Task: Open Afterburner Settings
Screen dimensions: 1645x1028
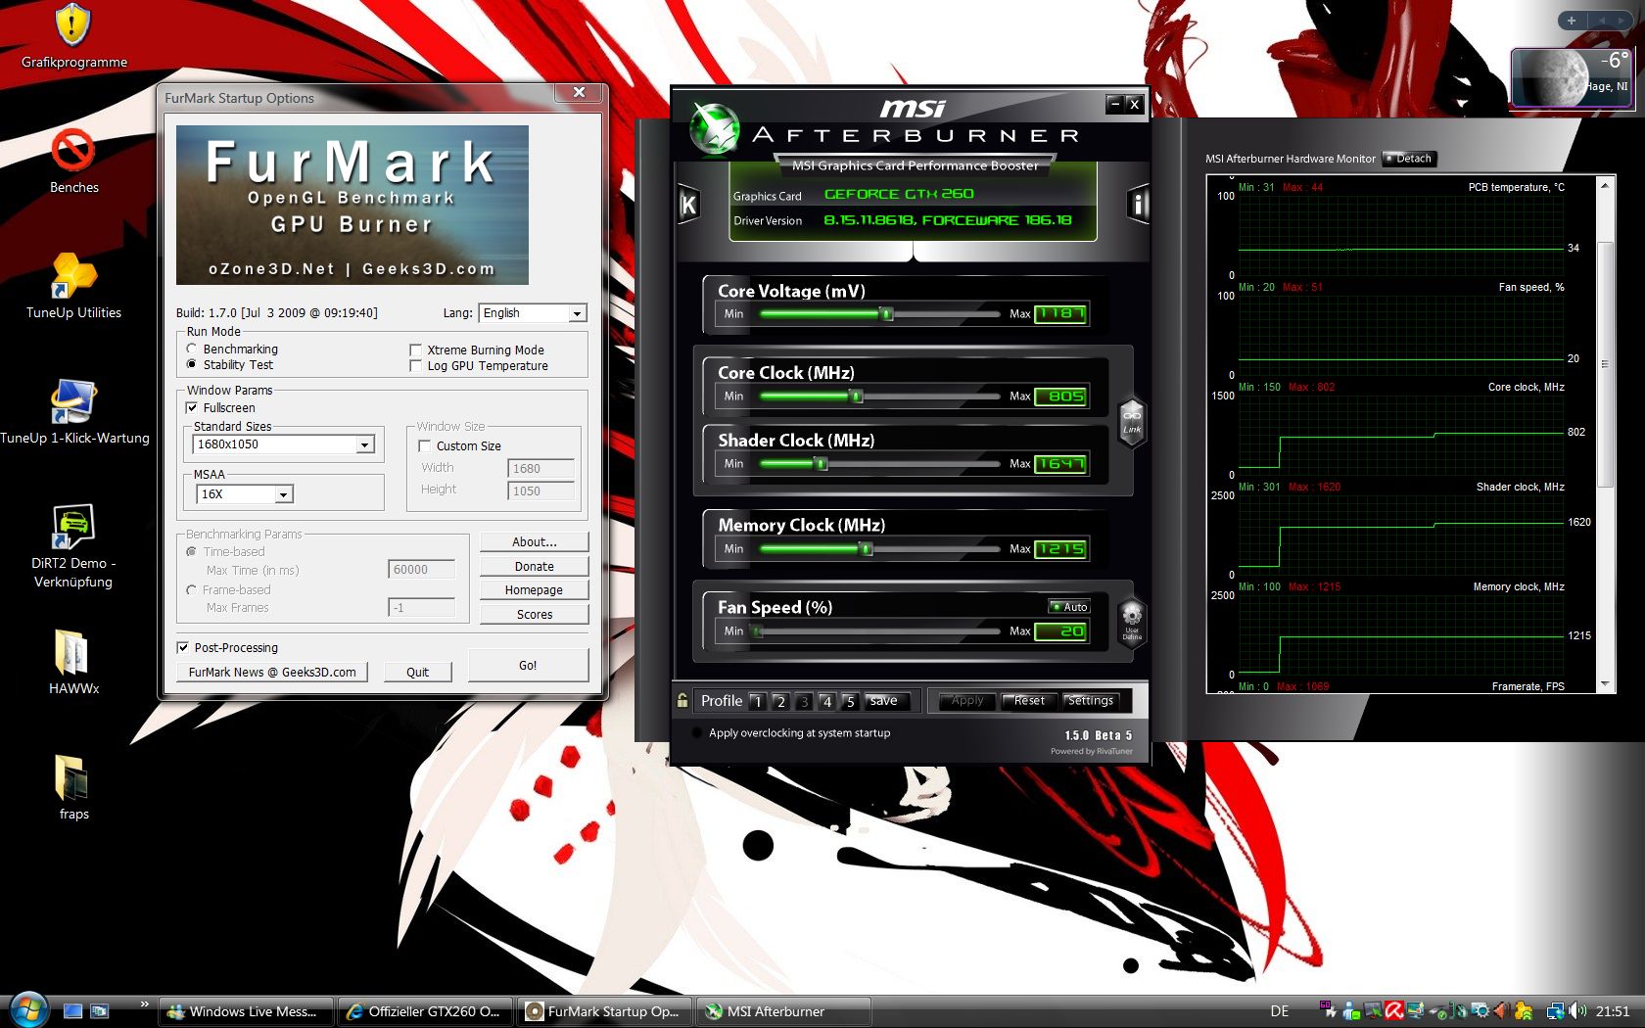Action: [1091, 701]
